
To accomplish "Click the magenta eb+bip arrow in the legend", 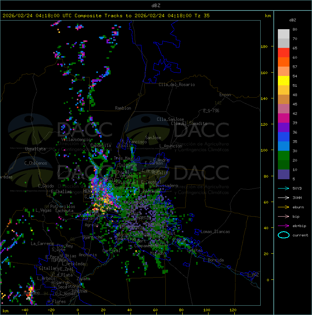I will pos(283,226).
